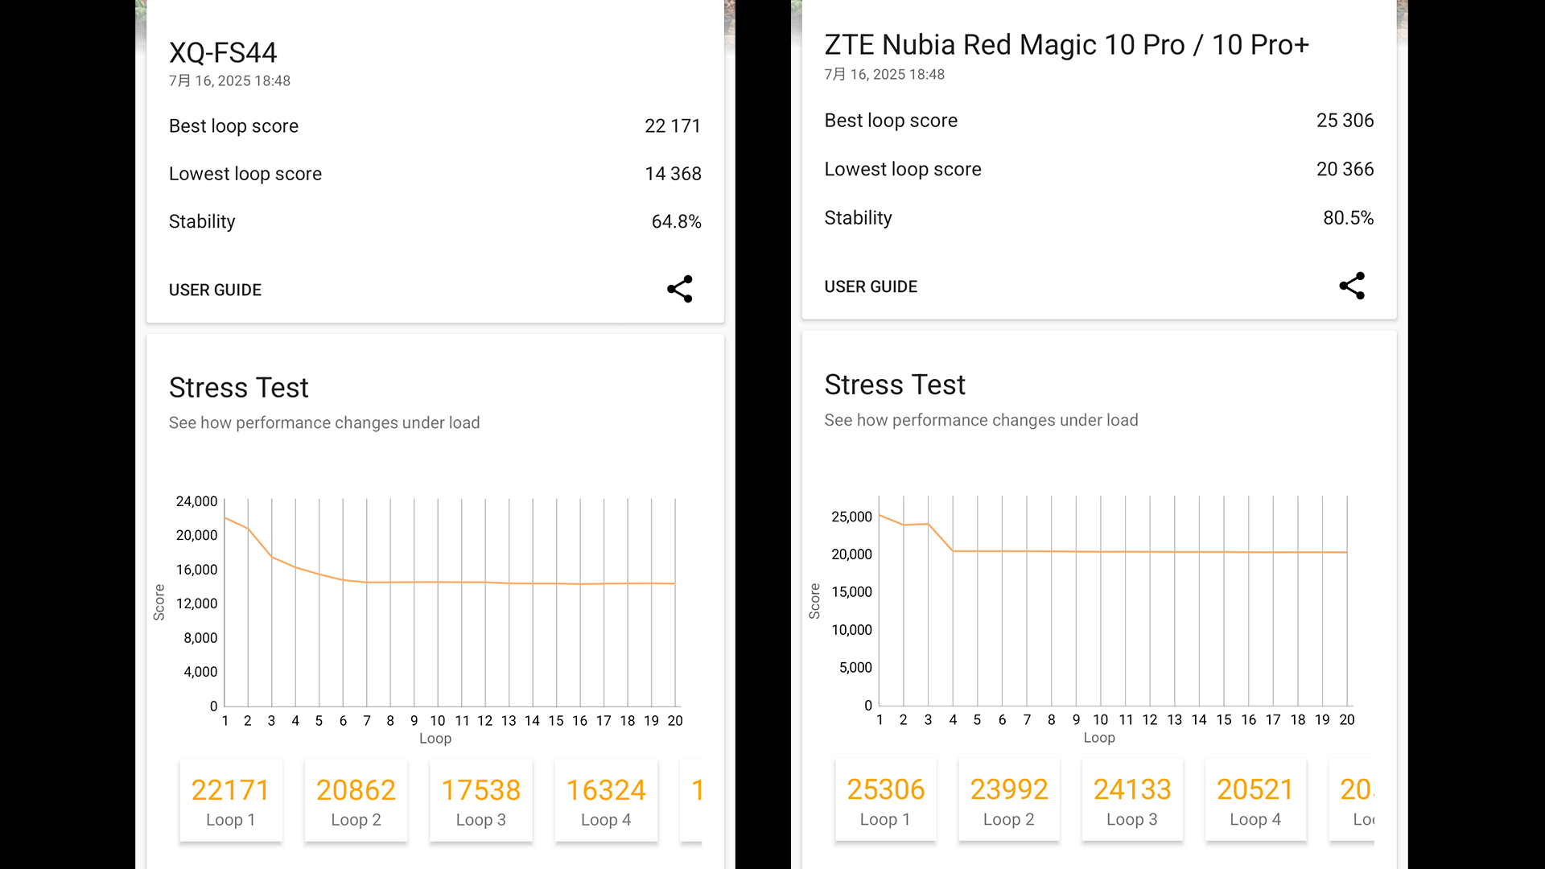Click the 12,000 axis label on left chart
The image size is (1545, 869).
[196, 603]
